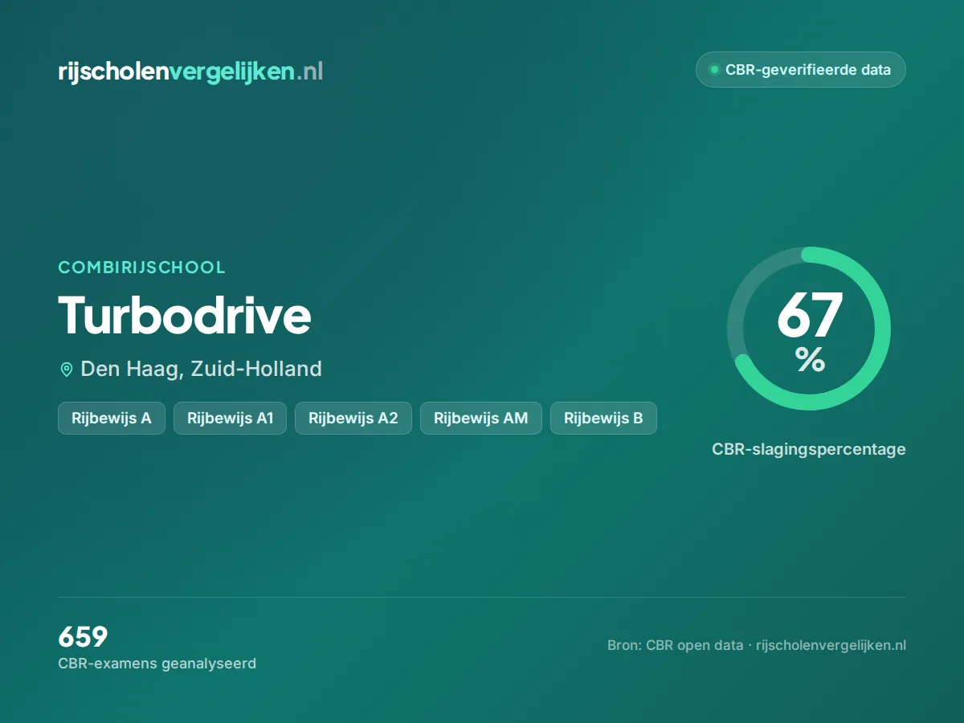Image resolution: width=964 pixels, height=723 pixels.
Task: Select the Rijbewijs B tag
Action: 603,418
